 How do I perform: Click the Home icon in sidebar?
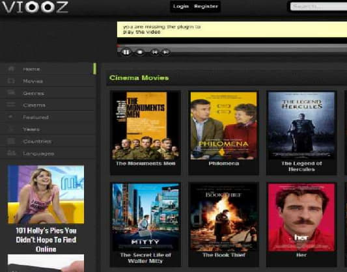11,69
